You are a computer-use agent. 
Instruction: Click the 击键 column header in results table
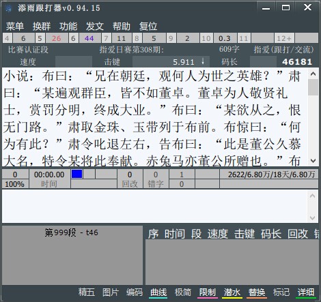[245, 234]
